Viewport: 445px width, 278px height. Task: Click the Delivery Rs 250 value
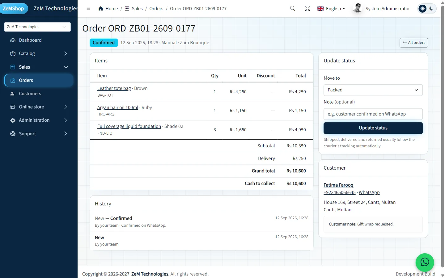[x=299, y=158]
